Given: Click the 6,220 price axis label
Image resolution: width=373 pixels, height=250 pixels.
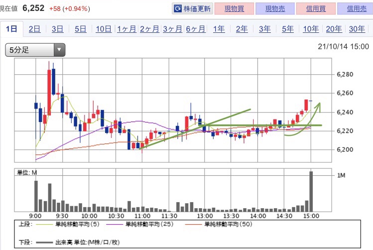Looking at the screenshot, I should pyautogui.click(x=345, y=131).
